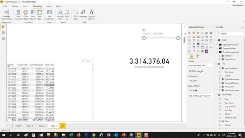This screenshot has width=245, height=138.
Task: Check the Ortalama field
Action: pyautogui.click(x=220, y=56)
